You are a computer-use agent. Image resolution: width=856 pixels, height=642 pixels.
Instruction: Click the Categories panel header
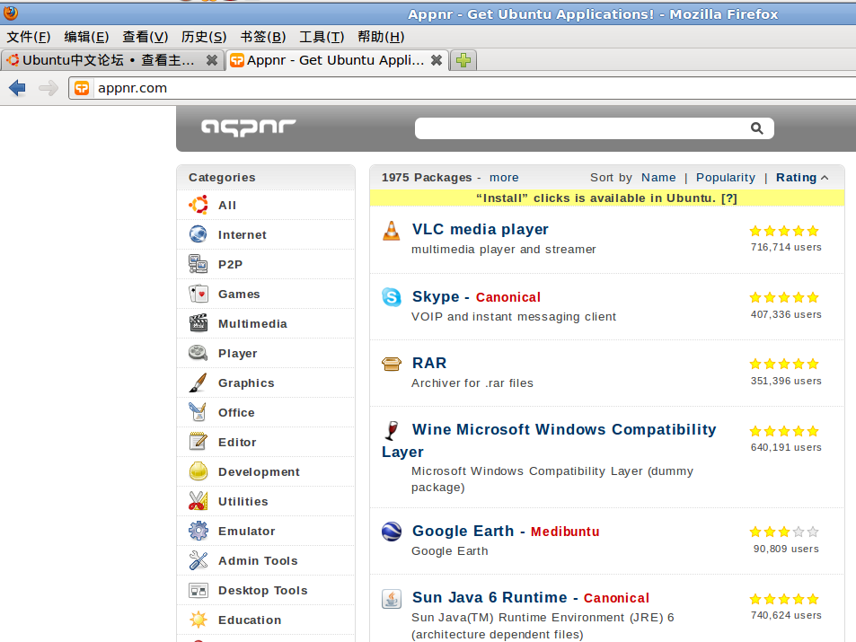click(266, 178)
